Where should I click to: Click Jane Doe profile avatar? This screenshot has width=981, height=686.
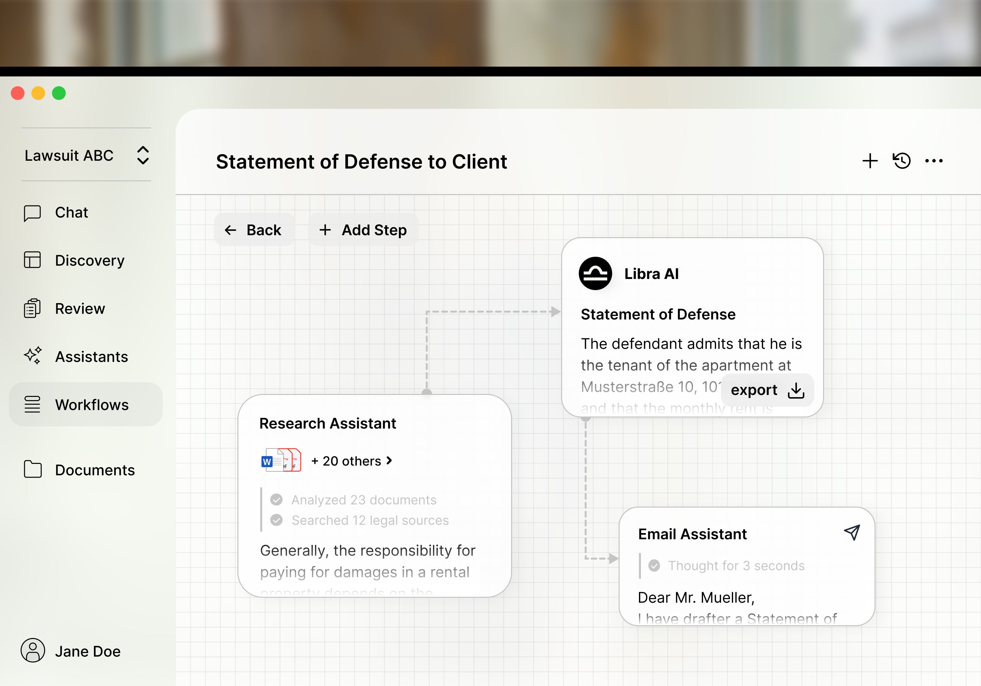pos(32,651)
